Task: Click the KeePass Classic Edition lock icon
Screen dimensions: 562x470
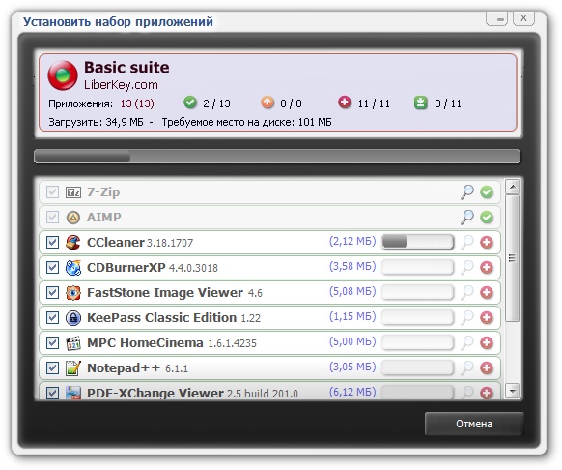Action: pos(73,318)
